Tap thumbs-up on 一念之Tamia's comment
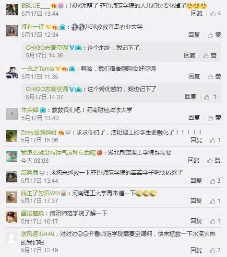 click(210, 77)
